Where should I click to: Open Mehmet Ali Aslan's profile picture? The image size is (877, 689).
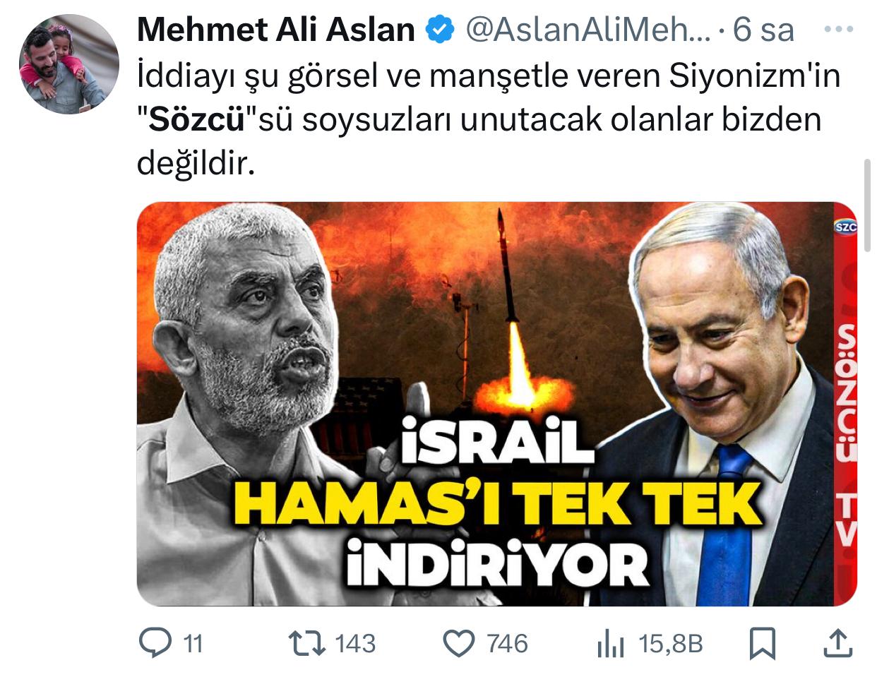click(68, 64)
